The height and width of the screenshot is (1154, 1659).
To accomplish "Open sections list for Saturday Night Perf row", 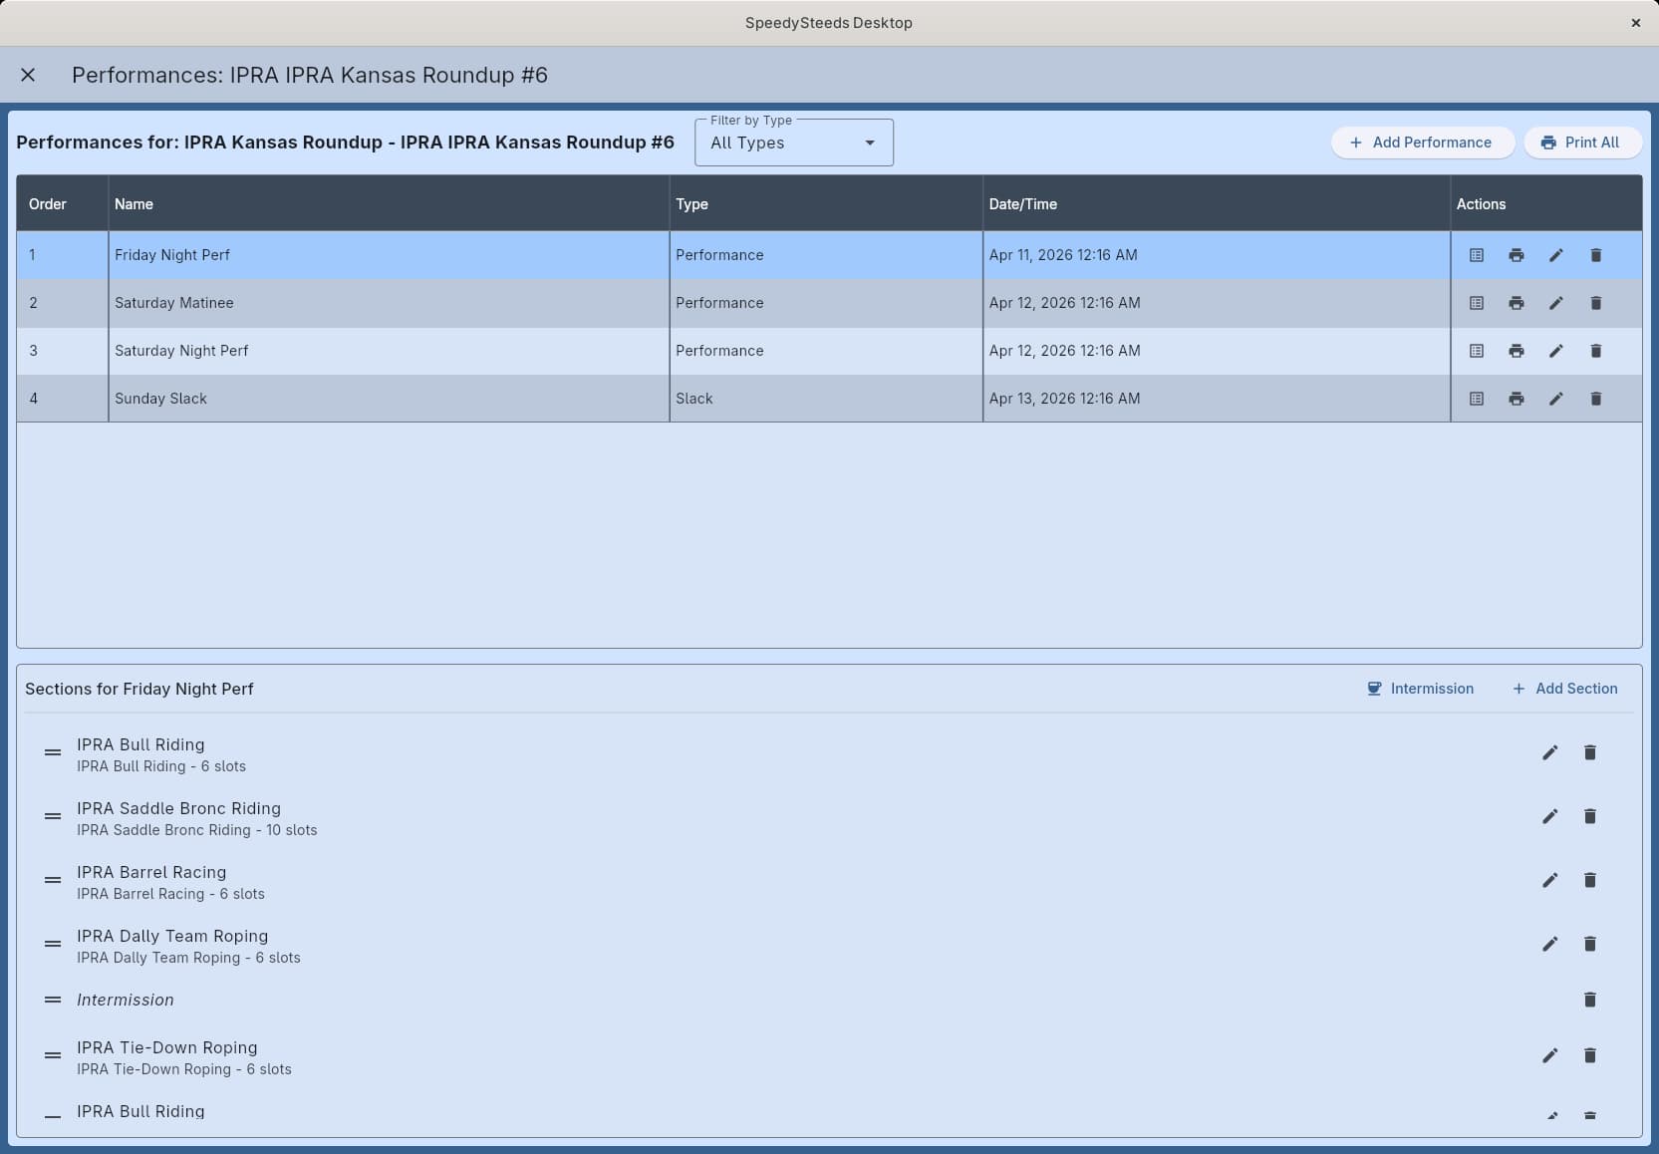I will (1477, 351).
